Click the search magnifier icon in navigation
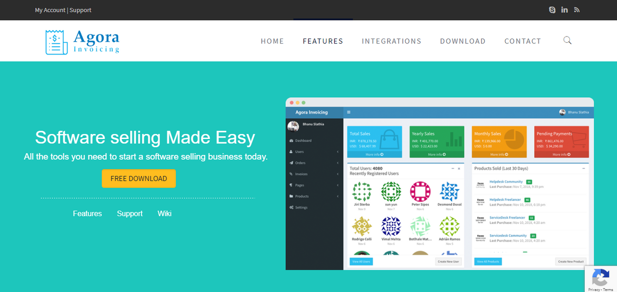617x292 pixels. [567, 40]
